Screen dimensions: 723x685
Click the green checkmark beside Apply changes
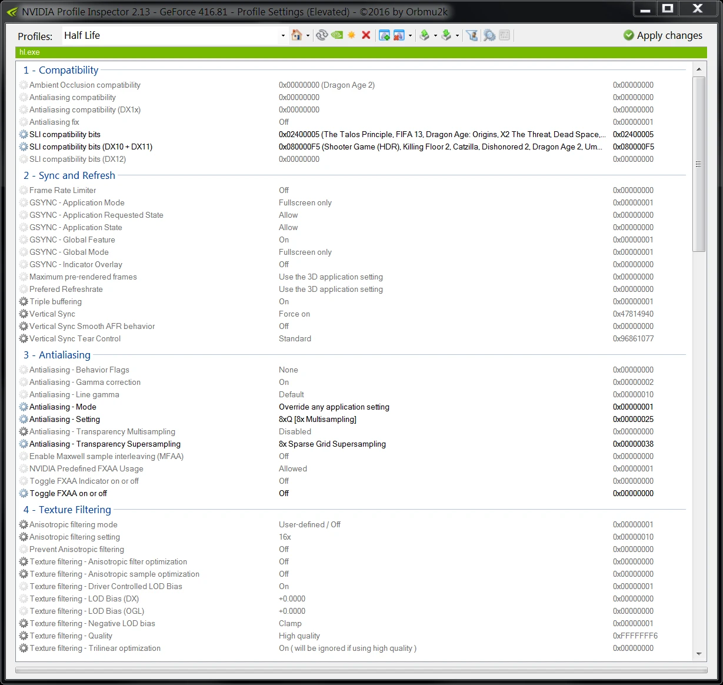point(628,35)
